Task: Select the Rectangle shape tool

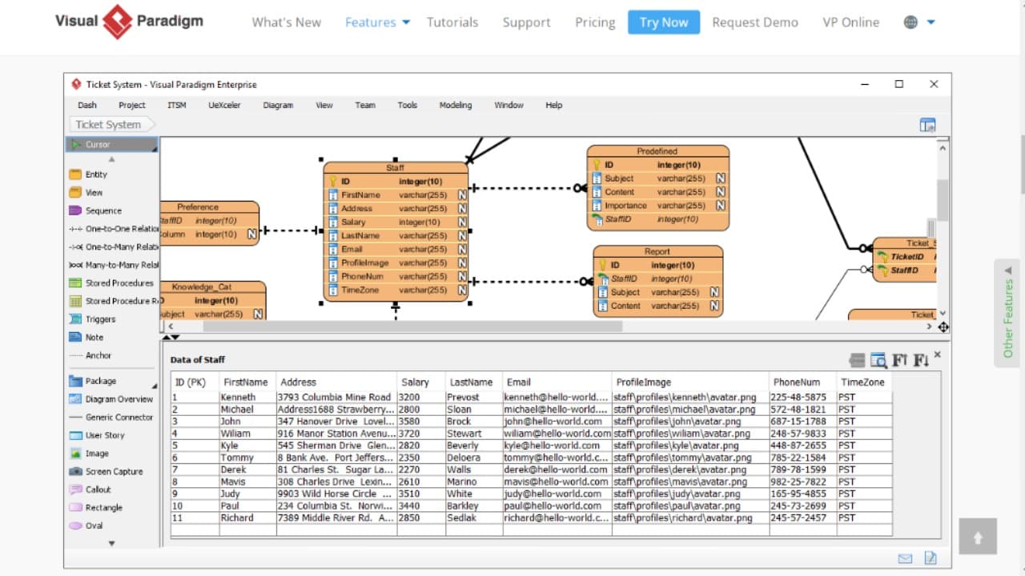Action: pos(95,508)
